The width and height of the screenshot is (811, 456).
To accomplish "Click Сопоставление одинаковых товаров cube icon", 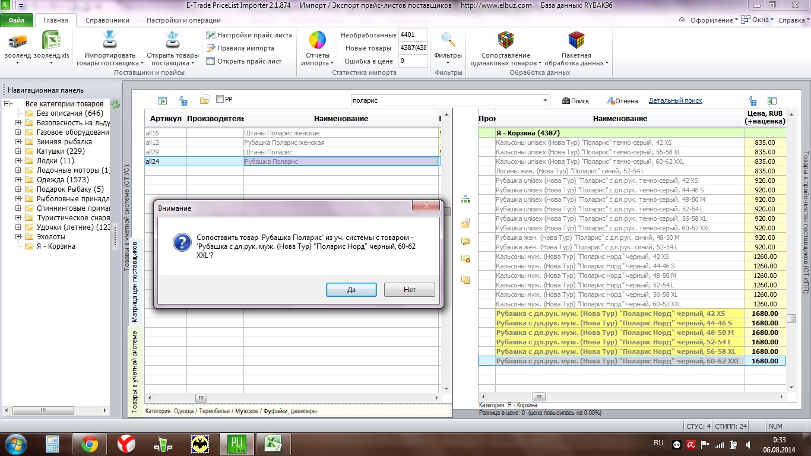I will pyautogui.click(x=506, y=40).
